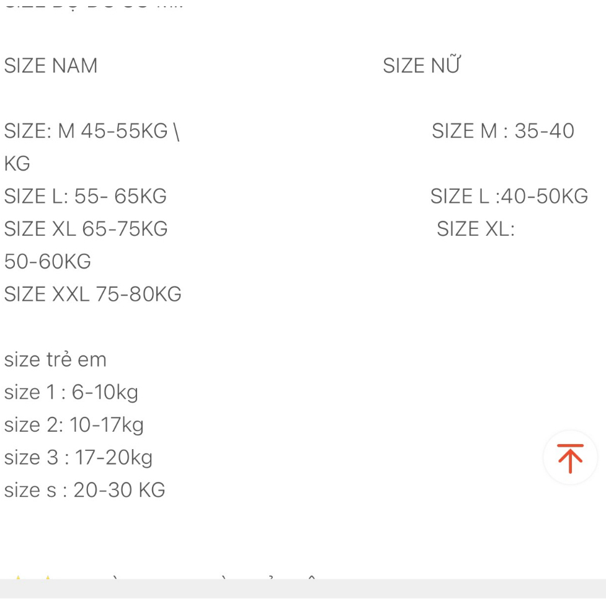
Task: Select the SIZE L: 55- 65KG line
Action: click(x=86, y=197)
